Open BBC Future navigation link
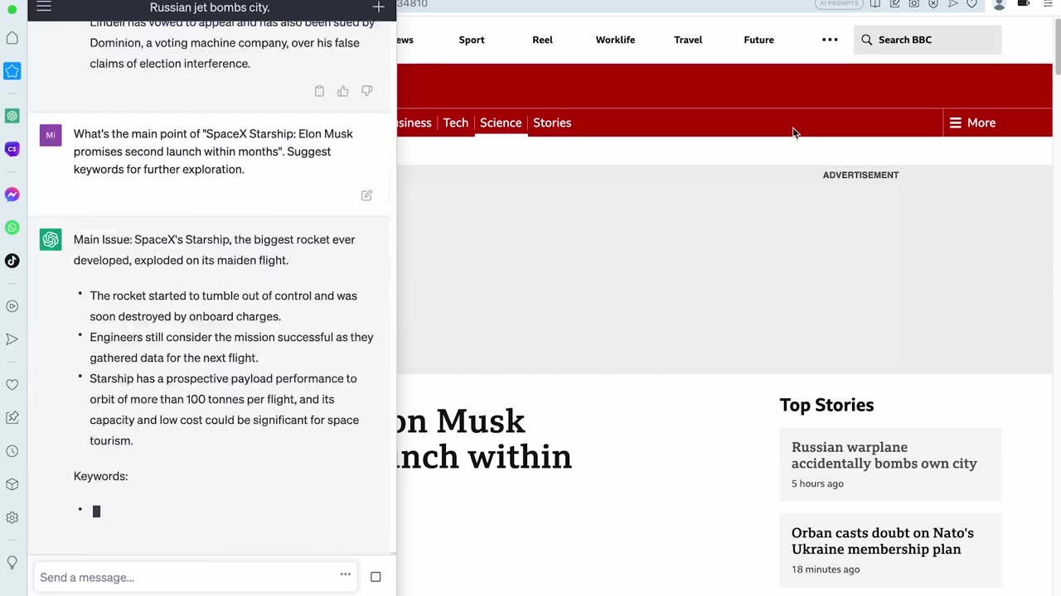 (758, 40)
